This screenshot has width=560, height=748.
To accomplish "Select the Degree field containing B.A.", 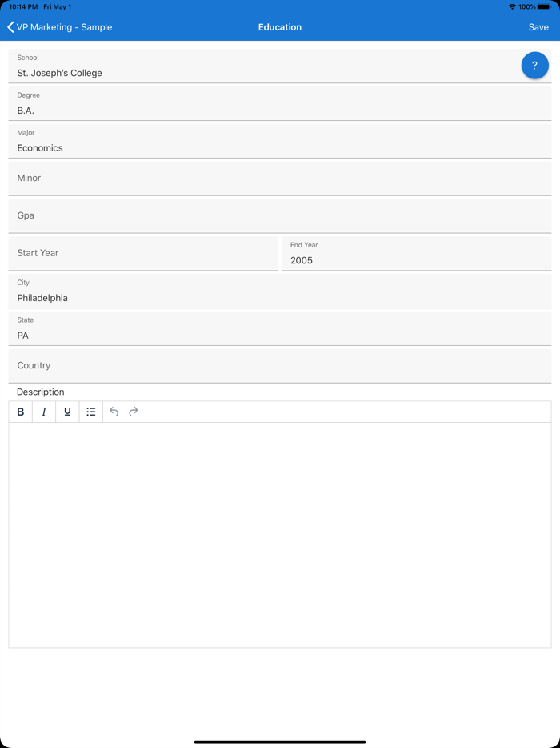I will [x=160, y=110].
